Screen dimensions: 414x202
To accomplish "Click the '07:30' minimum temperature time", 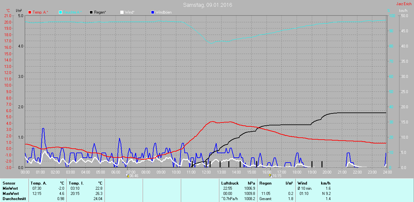I will pyautogui.click(x=37, y=188).
